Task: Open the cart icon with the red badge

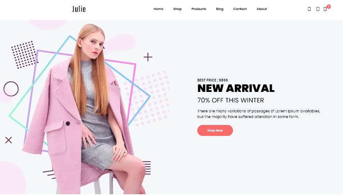Action: [325, 9]
